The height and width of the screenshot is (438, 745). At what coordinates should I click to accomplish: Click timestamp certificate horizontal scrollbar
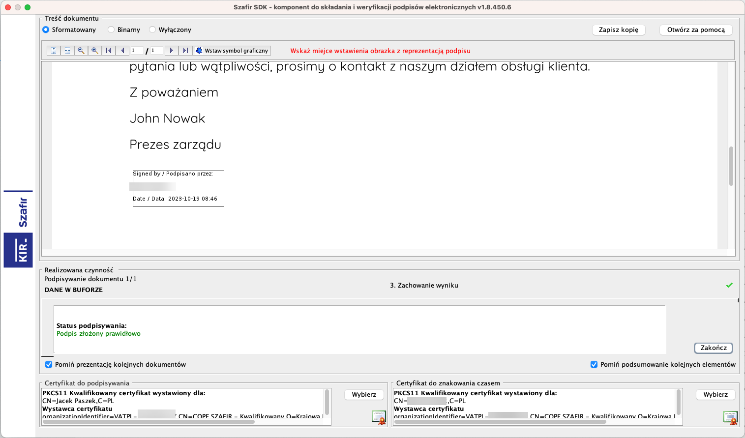pos(500,422)
